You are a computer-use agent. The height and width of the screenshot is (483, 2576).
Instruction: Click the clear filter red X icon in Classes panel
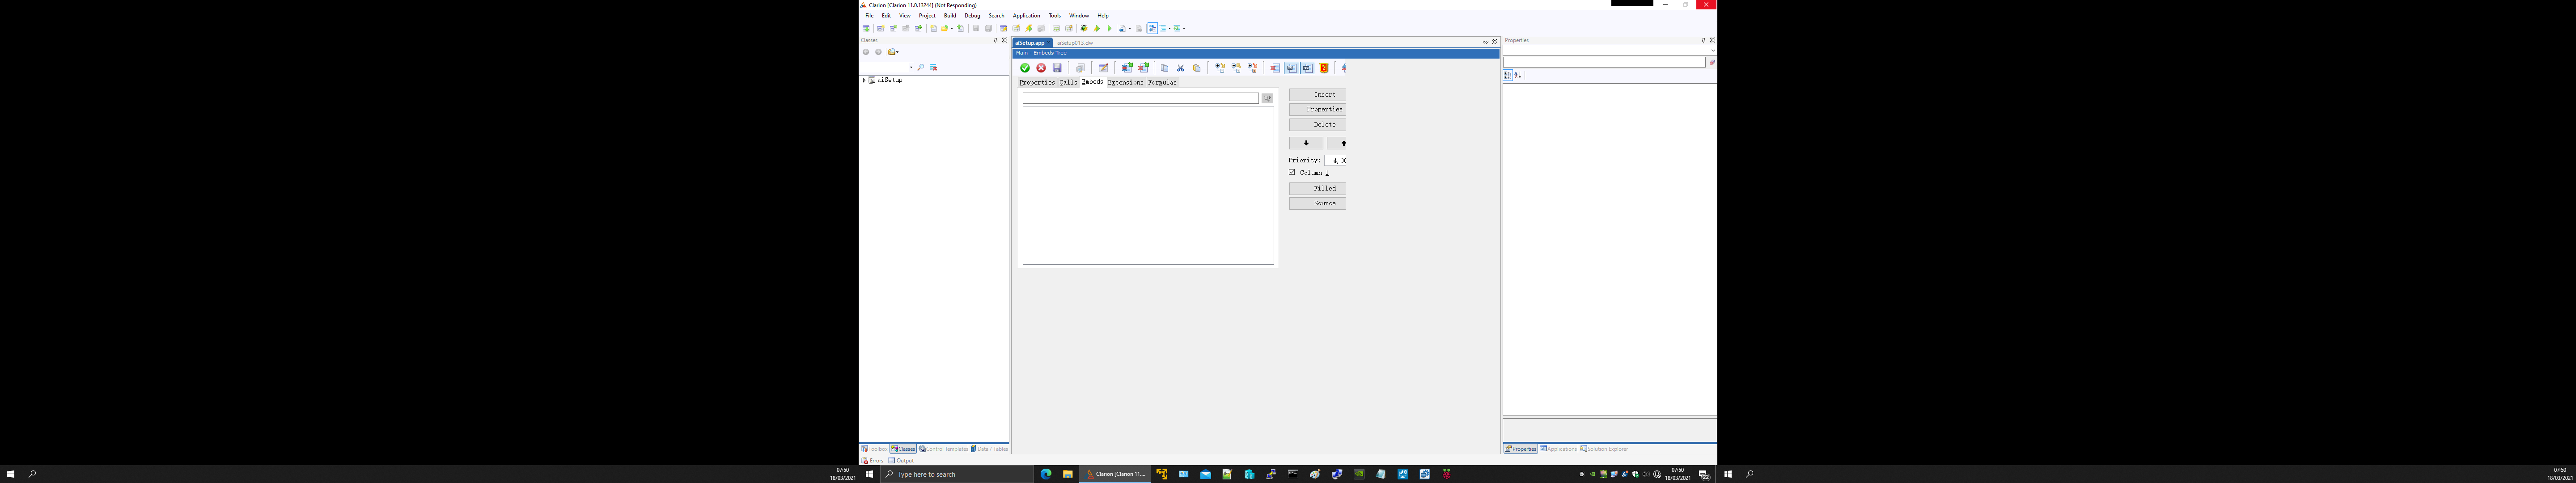click(934, 67)
